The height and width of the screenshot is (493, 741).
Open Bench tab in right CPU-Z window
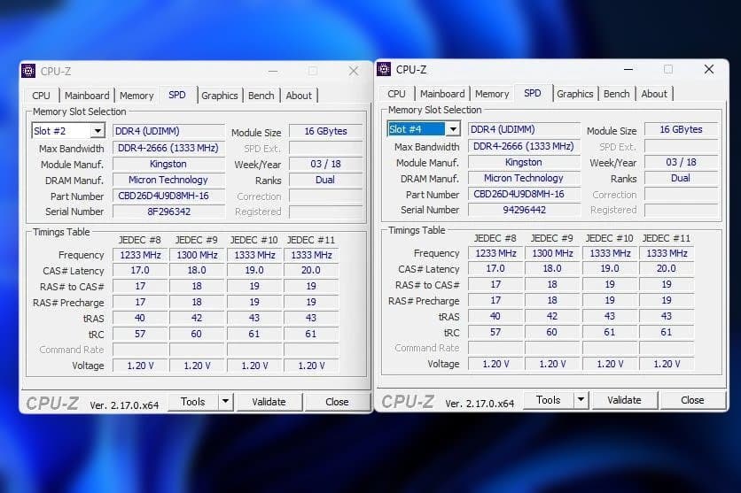coord(616,94)
